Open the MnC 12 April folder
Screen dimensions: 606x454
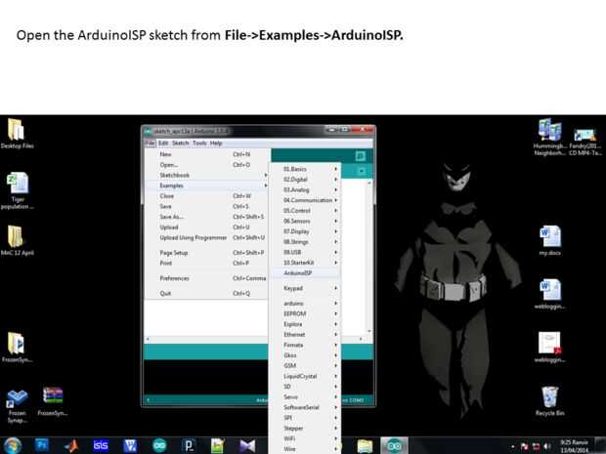tap(17, 240)
